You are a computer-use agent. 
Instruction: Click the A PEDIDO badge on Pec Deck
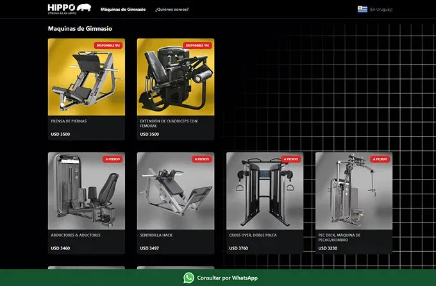pyautogui.click(x=380, y=159)
